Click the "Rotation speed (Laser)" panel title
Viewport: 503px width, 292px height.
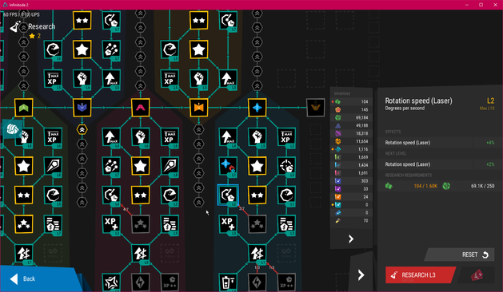(418, 101)
